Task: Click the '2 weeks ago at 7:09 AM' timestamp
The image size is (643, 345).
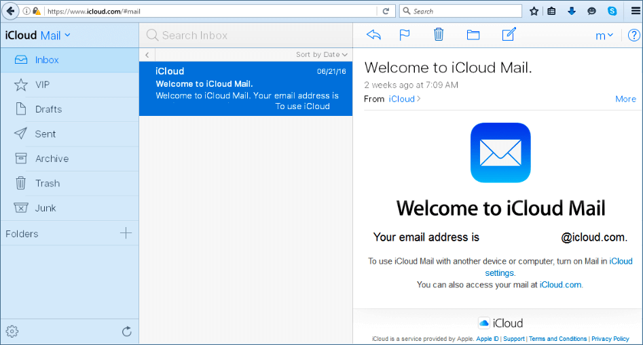Action: [411, 85]
